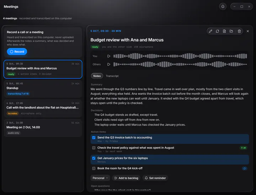Close the meeting detail panel
Image resolution: width=256 pixels, height=195 pixels.
tap(248, 31)
